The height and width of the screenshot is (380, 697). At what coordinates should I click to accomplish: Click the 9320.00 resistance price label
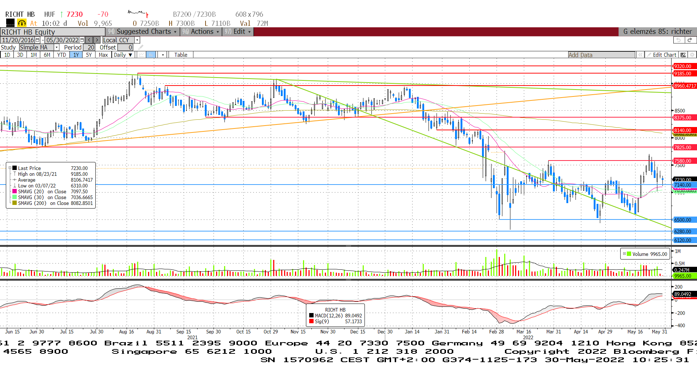click(685, 66)
